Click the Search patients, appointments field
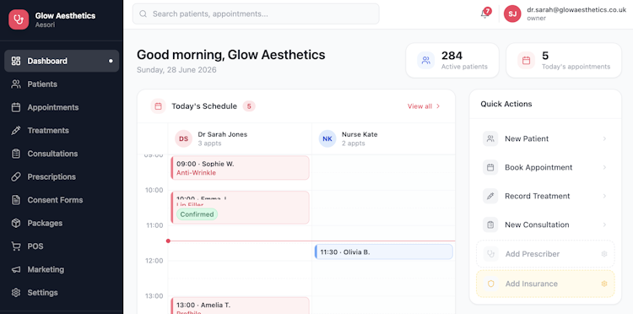 tap(256, 14)
